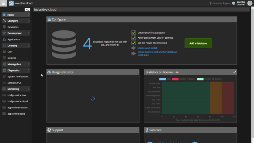The height and width of the screenshot is (143, 254).
Task: Click the Add a database button
Action: (x=198, y=43)
